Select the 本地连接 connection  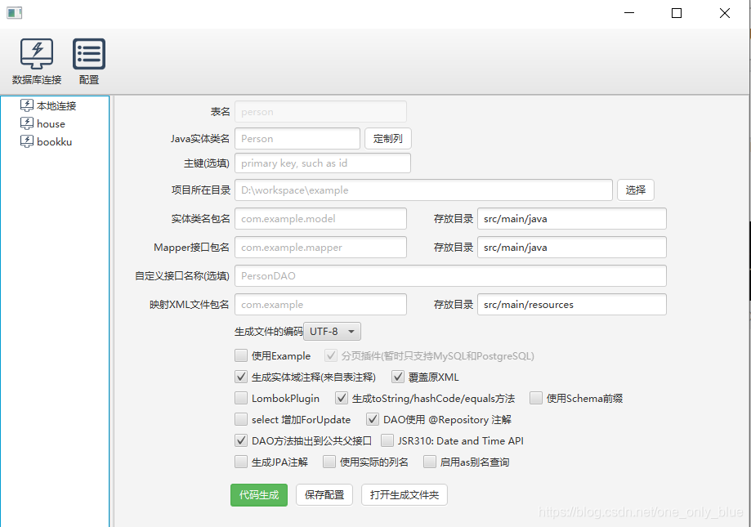pyautogui.click(x=56, y=105)
